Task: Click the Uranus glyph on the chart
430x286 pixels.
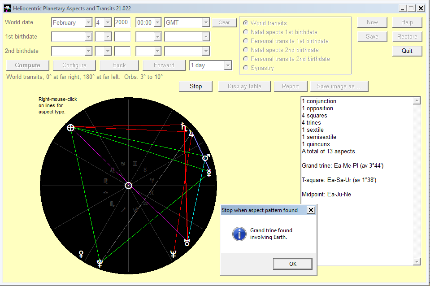Action: click(x=187, y=242)
